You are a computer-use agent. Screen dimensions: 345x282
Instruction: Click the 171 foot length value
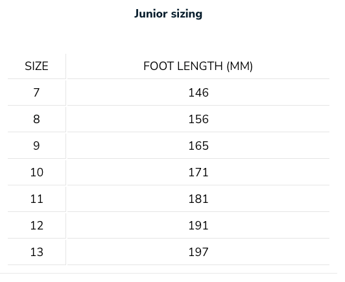click(x=198, y=172)
